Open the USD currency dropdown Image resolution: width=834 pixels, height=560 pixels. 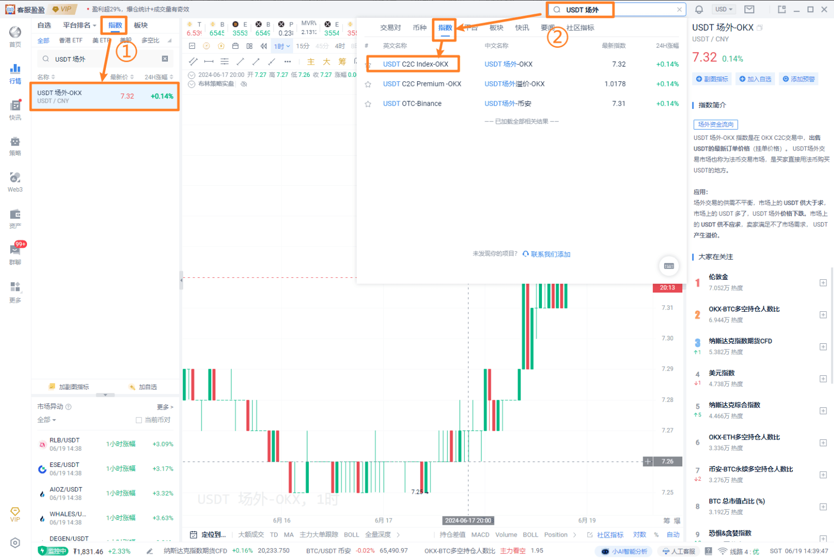pyautogui.click(x=724, y=9)
